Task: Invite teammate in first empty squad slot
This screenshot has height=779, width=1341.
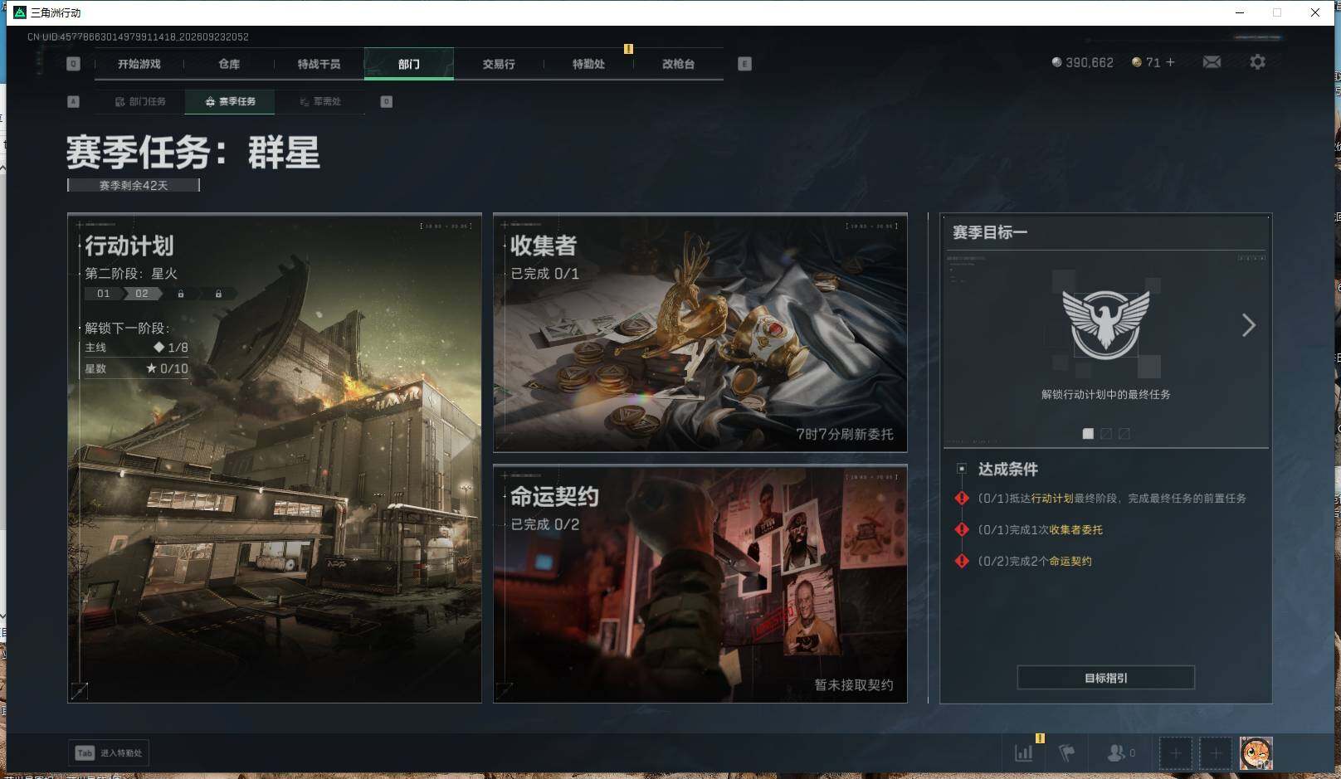Action: coord(1175,753)
